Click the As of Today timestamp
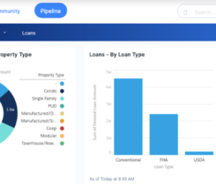The height and width of the screenshot is (184, 216). pos(112,179)
